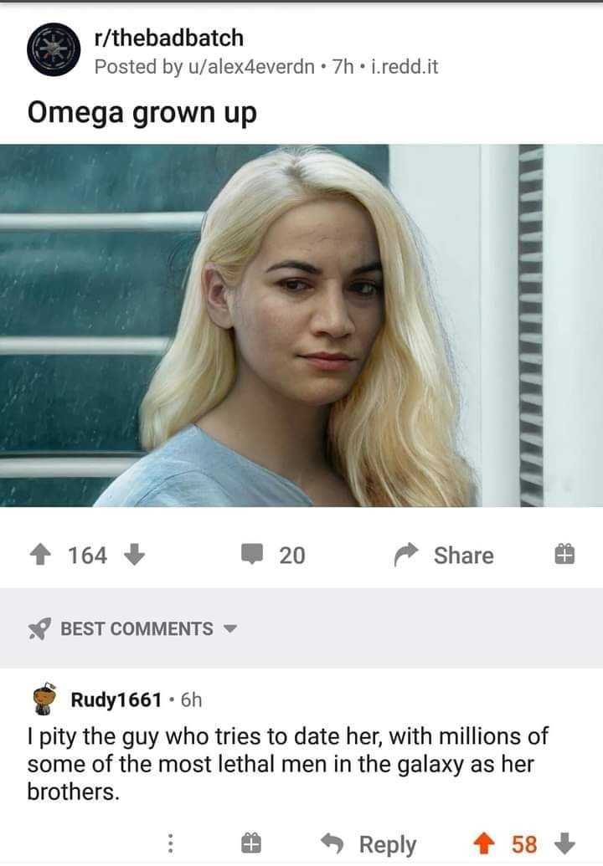Award Rudy1661's comment with gift icon

click(x=251, y=843)
